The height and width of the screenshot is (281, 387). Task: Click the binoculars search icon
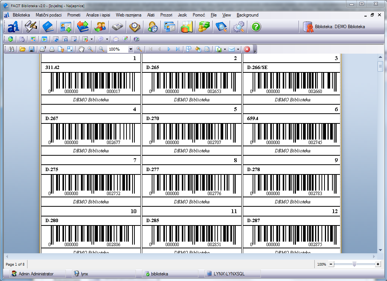[x=11, y=49]
